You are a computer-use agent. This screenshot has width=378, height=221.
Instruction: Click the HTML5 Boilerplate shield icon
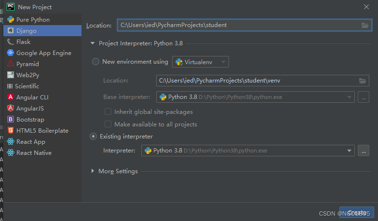[x=11, y=130]
